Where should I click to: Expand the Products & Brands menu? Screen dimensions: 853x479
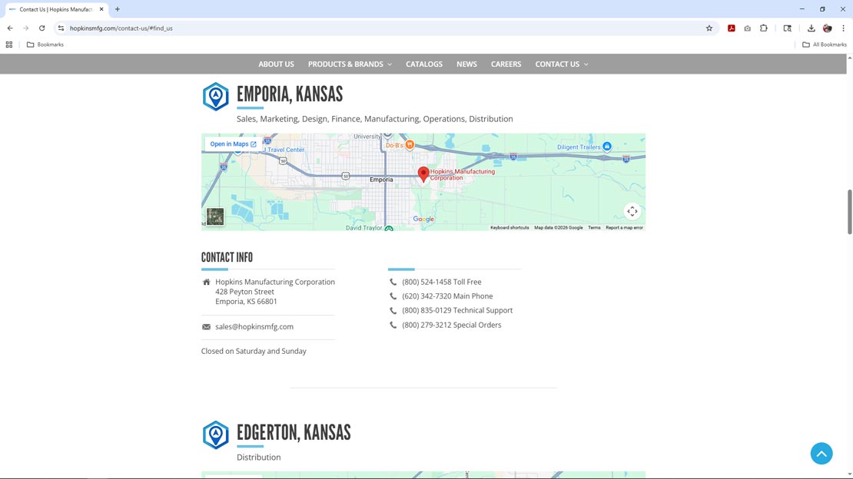pos(350,64)
